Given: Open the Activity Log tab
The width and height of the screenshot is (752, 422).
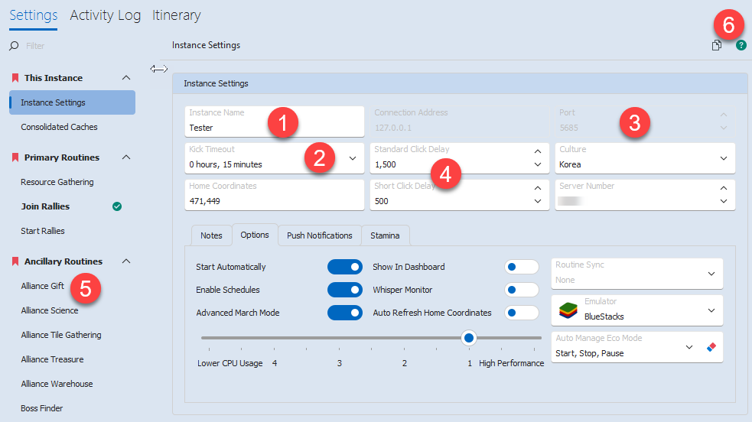Looking at the screenshot, I should (105, 15).
